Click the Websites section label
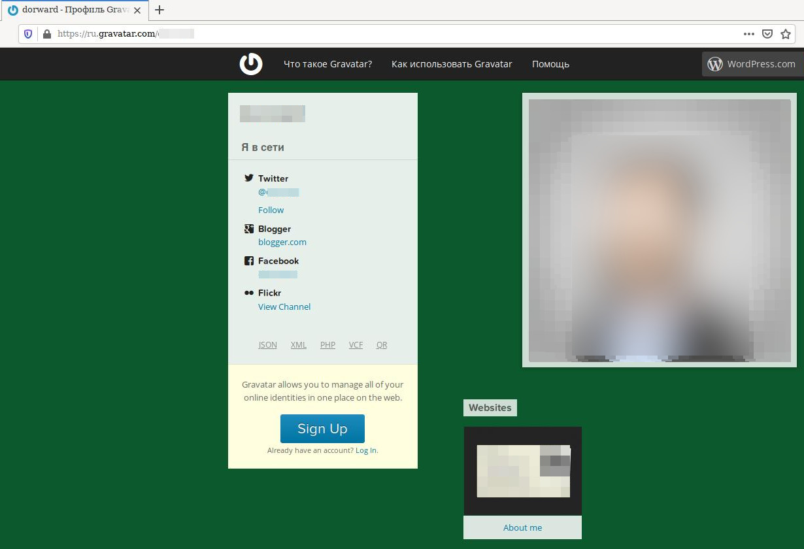 point(490,408)
